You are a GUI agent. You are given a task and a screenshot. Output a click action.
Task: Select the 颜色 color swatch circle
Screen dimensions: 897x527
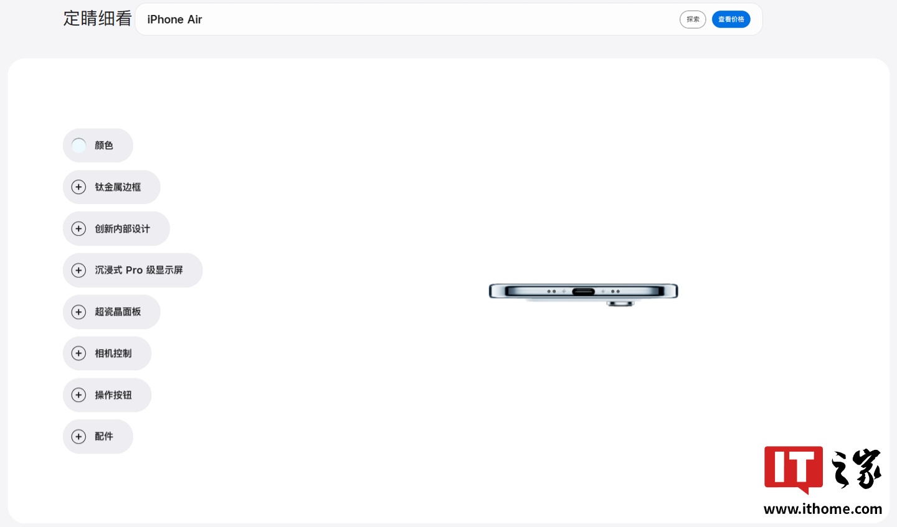(79, 146)
